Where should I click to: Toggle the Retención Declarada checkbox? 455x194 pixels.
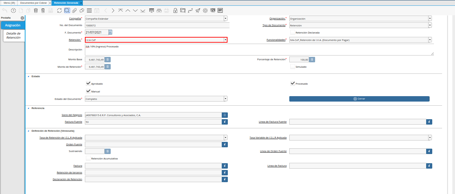[292, 33]
